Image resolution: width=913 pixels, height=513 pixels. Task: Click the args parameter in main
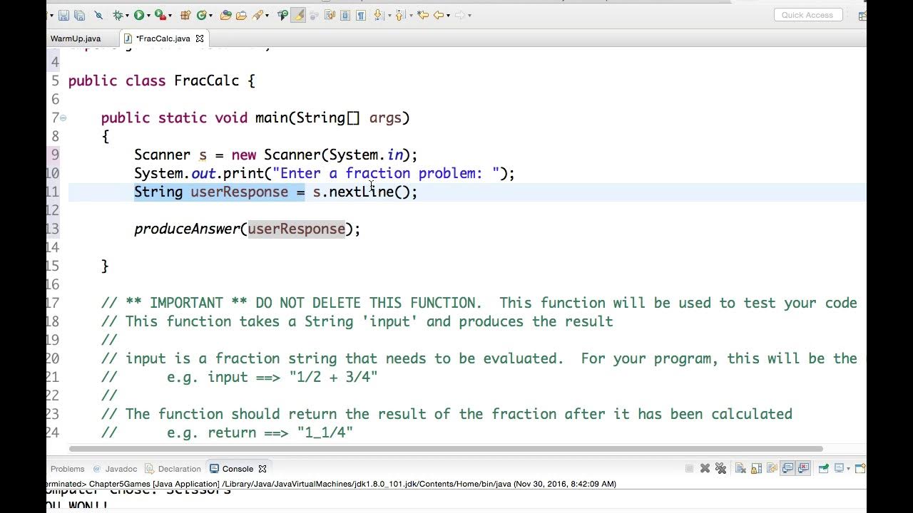pyautogui.click(x=385, y=118)
